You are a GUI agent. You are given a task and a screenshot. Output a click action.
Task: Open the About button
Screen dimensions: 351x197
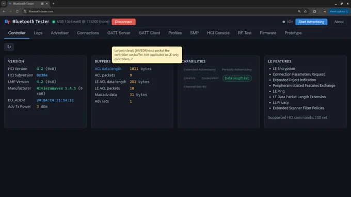pos(339,22)
